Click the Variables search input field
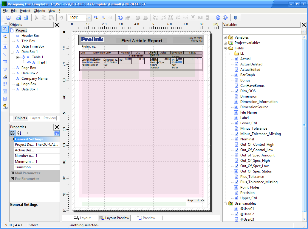The height and width of the screenshot is (229, 308). point(262,31)
